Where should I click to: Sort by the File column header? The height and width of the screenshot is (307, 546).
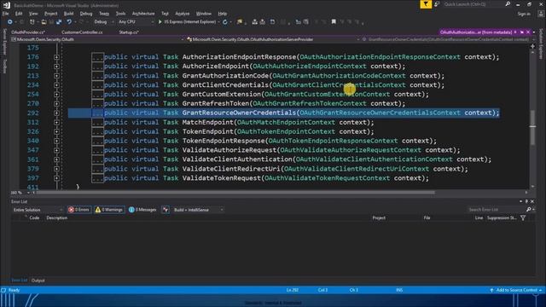(x=427, y=218)
